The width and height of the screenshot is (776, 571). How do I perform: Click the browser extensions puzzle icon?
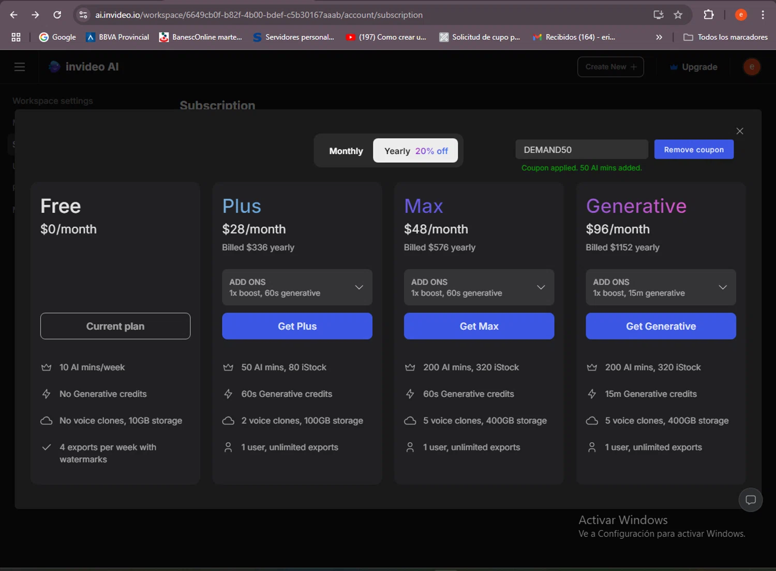coord(709,15)
